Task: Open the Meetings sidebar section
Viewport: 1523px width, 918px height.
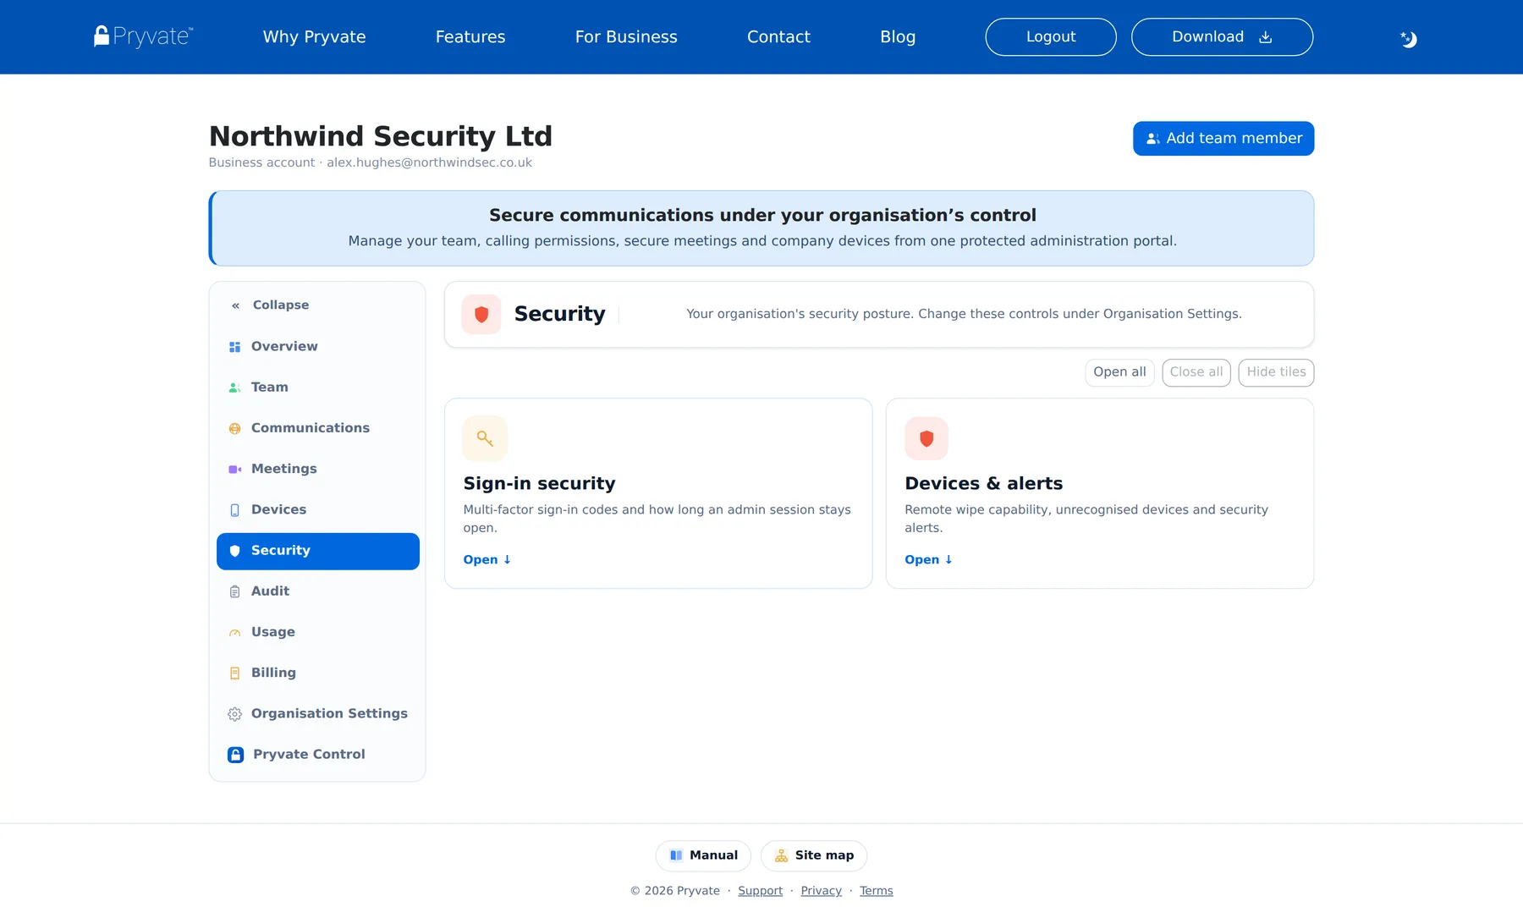Action: tap(318, 469)
